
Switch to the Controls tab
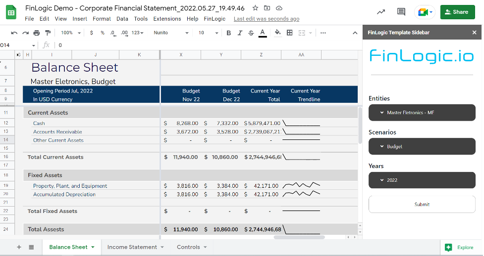(192, 247)
